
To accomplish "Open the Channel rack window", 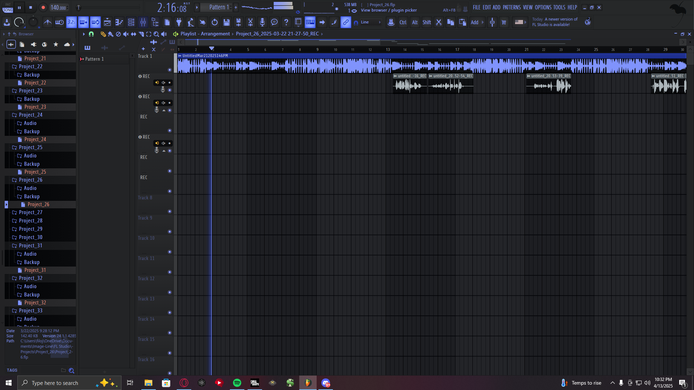I will coord(131,22).
